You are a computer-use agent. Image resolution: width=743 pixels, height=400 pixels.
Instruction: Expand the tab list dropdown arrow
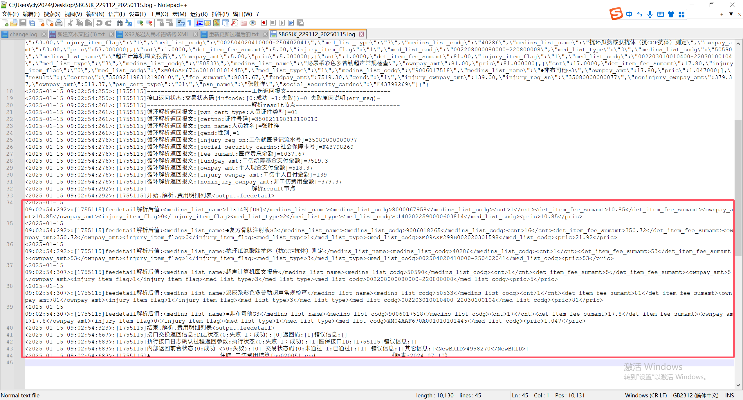click(x=731, y=14)
